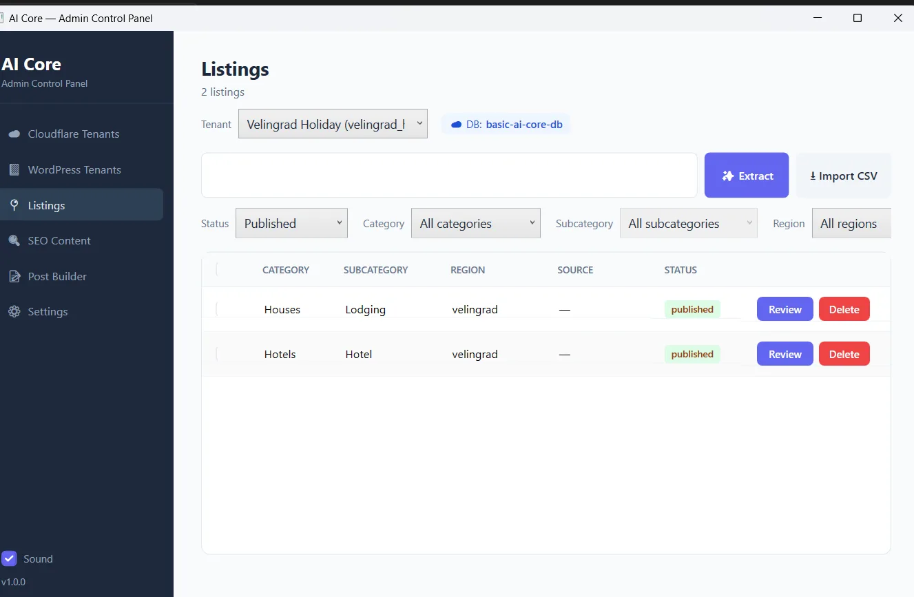914x597 pixels.
Task: Click the Cloudflare Tenants cloud icon
Action: [14, 134]
